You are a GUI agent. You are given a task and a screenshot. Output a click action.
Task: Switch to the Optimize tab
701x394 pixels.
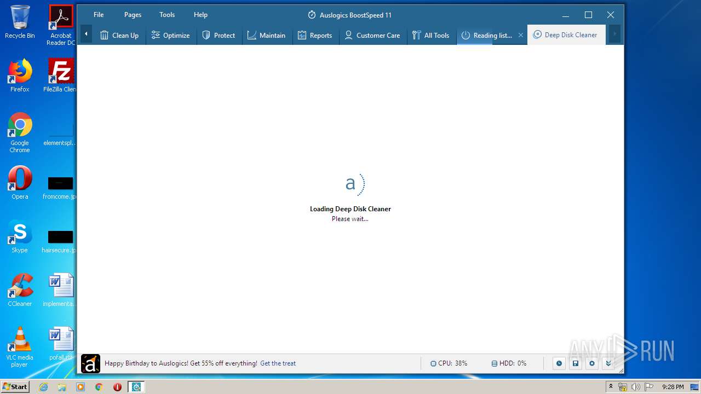[x=171, y=35]
